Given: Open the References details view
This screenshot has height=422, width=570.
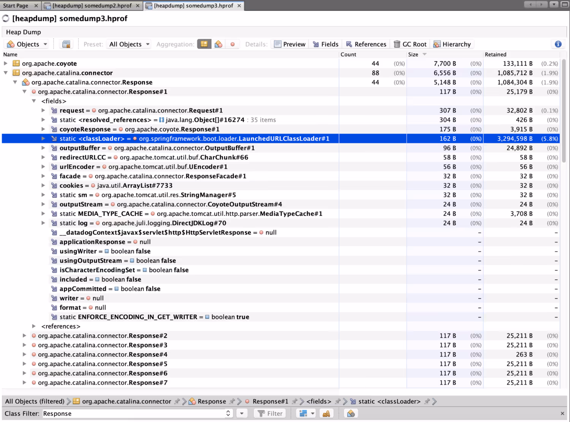Looking at the screenshot, I should pos(366,44).
